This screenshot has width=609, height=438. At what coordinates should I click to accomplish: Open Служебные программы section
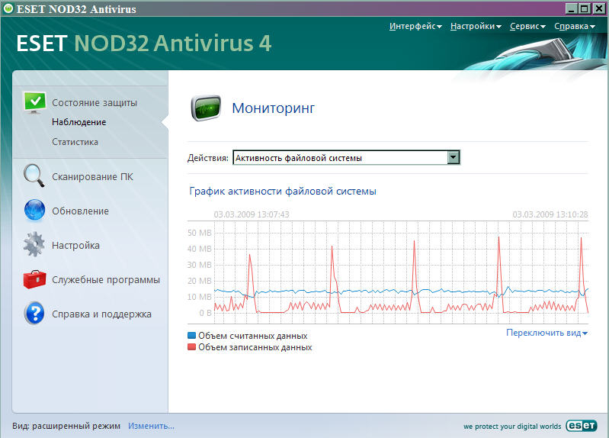coord(106,280)
